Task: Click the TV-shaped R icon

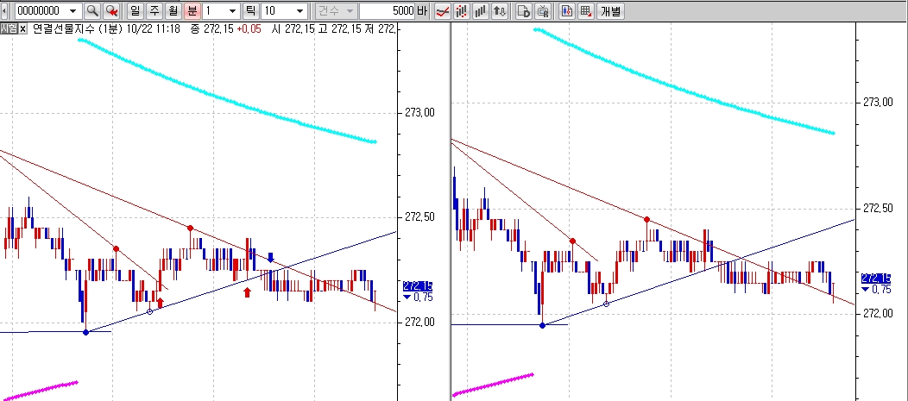Action: (x=543, y=11)
